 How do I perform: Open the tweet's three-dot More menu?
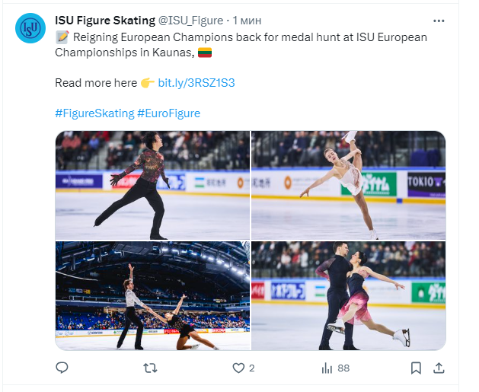(439, 21)
